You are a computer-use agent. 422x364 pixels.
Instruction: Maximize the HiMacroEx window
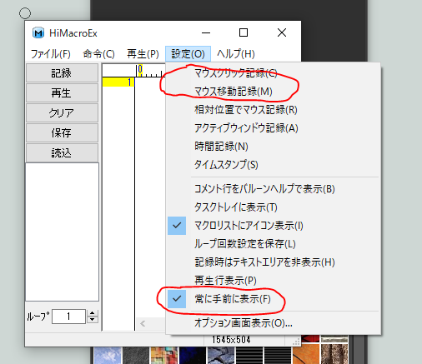(x=244, y=33)
